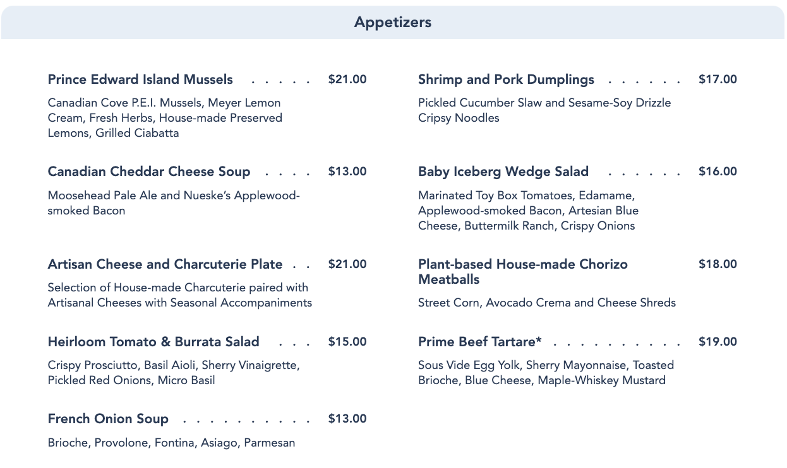The height and width of the screenshot is (468, 787).
Task: Click the French Onion Soup $13.00 price
Action: (x=347, y=419)
